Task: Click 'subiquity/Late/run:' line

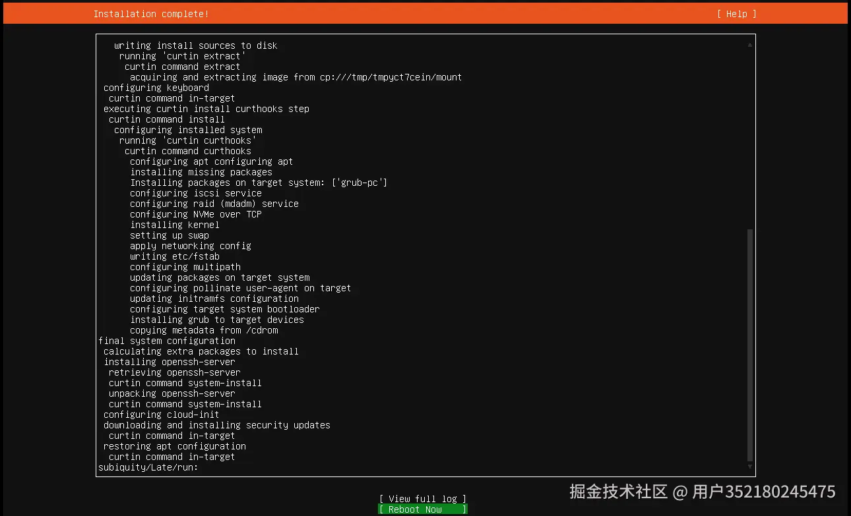Action: pyautogui.click(x=148, y=467)
